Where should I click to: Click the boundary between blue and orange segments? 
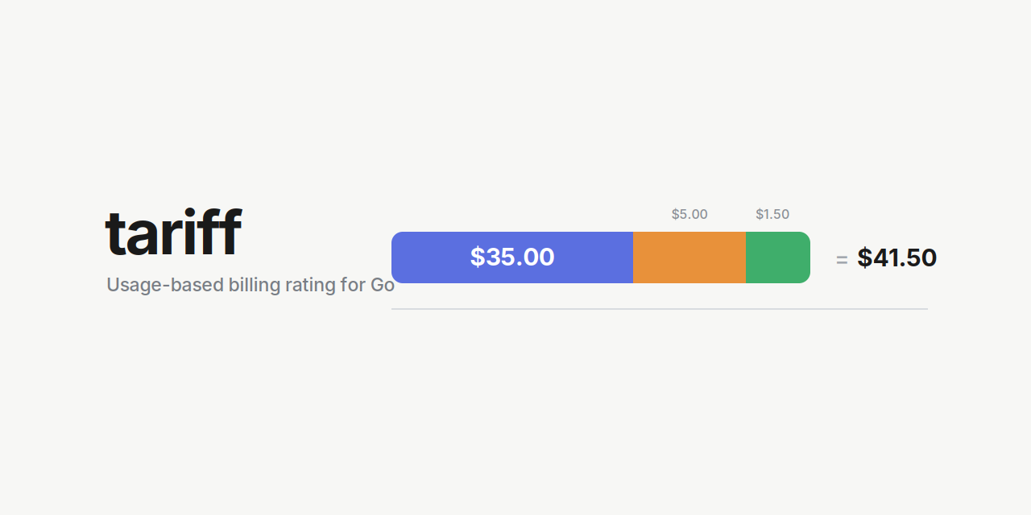pos(633,257)
